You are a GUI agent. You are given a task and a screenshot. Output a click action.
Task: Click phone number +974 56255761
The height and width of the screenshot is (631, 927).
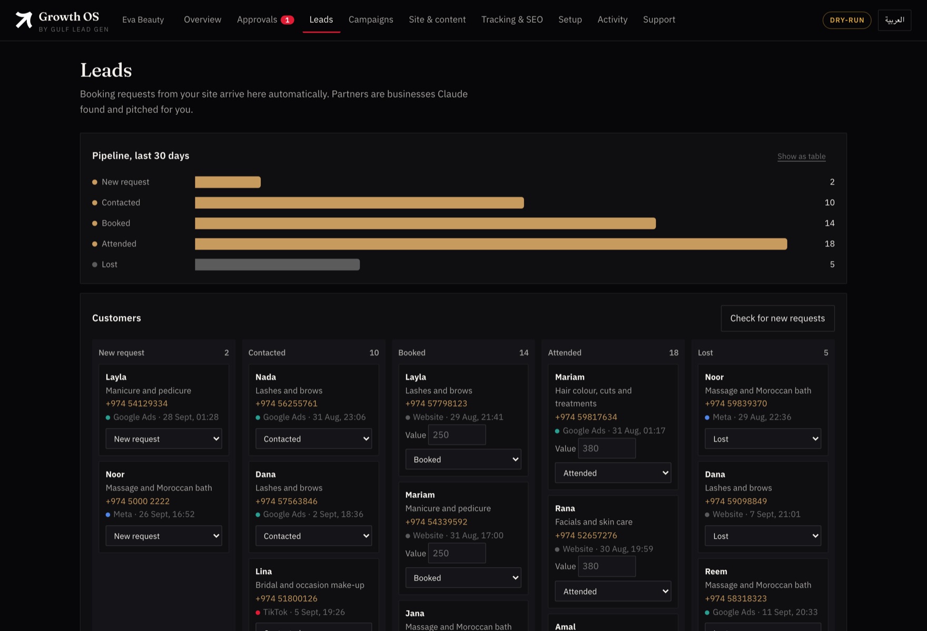pos(287,403)
